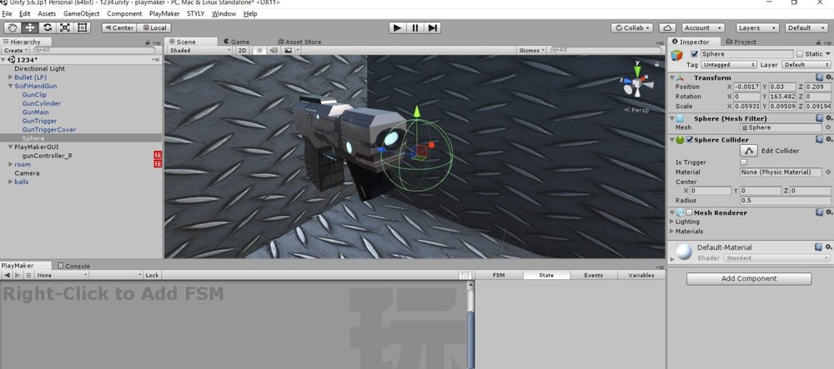Open Sphere Collider help book icon
The height and width of the screenshot is (369, 834).
[x=819, y=139]
